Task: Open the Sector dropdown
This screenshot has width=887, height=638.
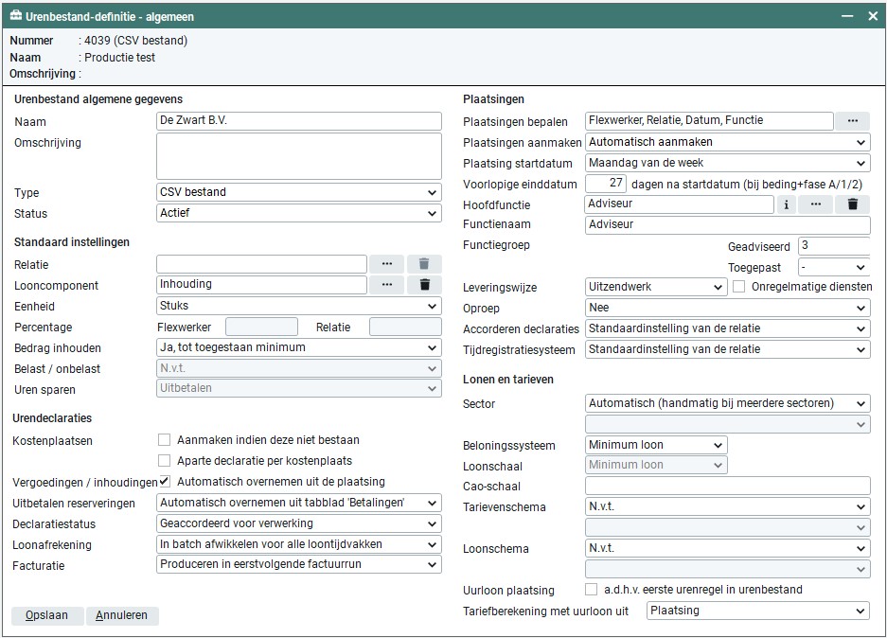Action: click(727, 403)
